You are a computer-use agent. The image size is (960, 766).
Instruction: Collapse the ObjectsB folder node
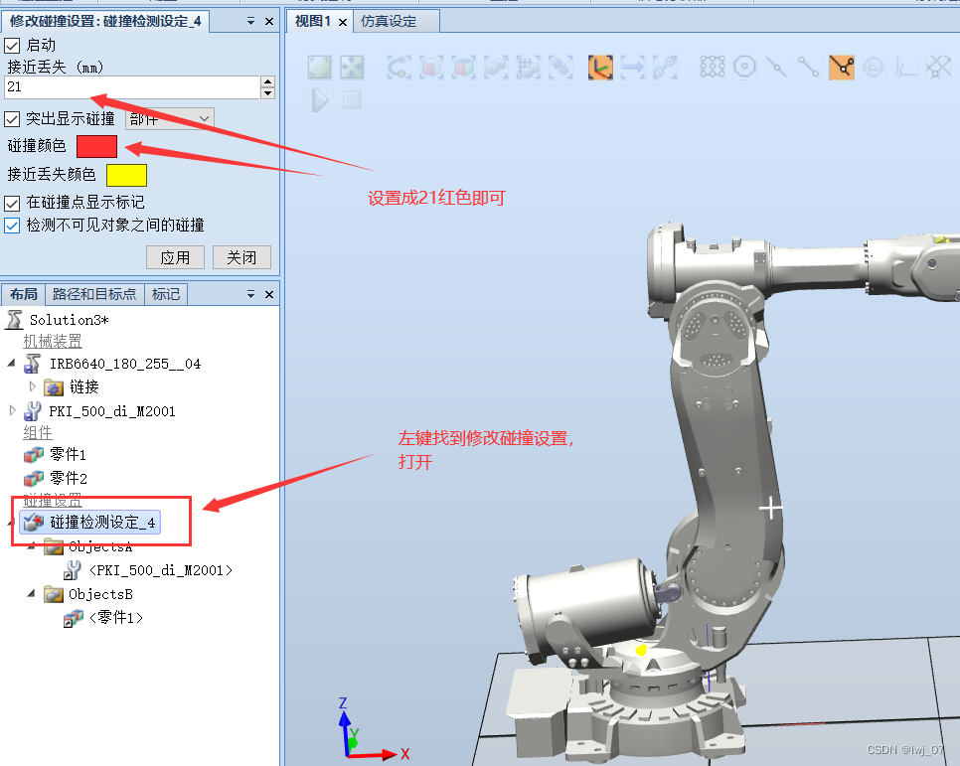pyautogui.click(x=31, y=593)
